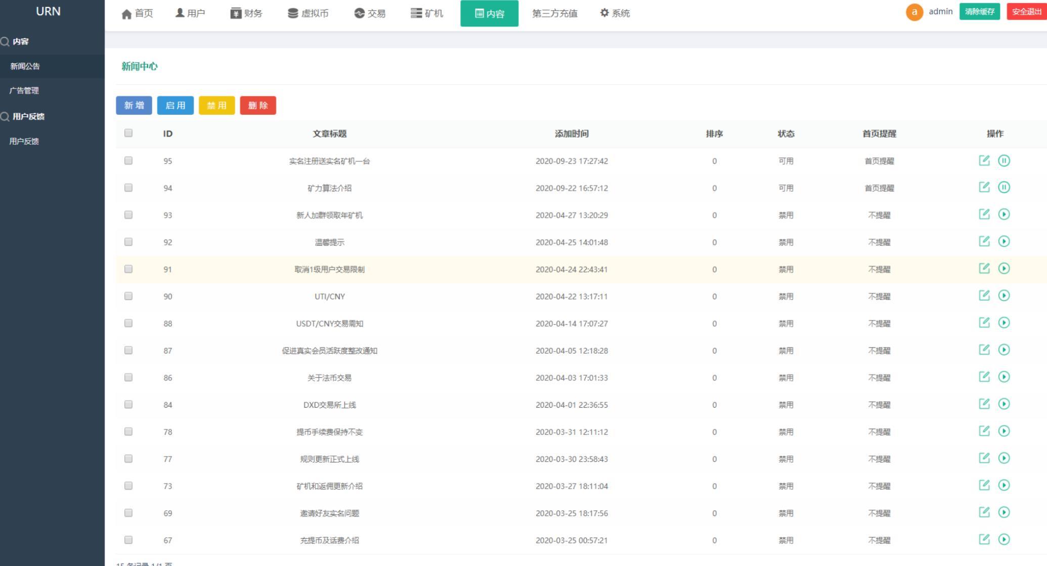Edit article 87 via pencil icon
The image size is (1047, 566).
click(984, 350)
